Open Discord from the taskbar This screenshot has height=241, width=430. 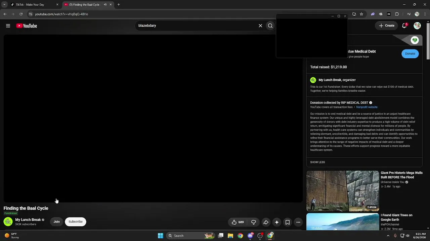coord(250,236)
